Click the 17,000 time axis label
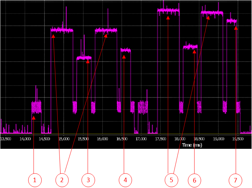Image resolution: width=252 pixels, height=188 pixels. pos(141,139)
